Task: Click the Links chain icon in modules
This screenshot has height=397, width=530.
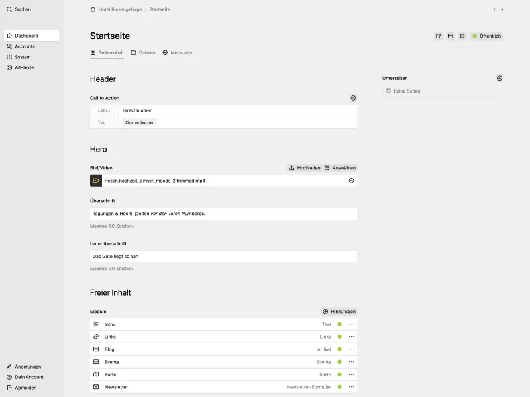Action: 95,337
